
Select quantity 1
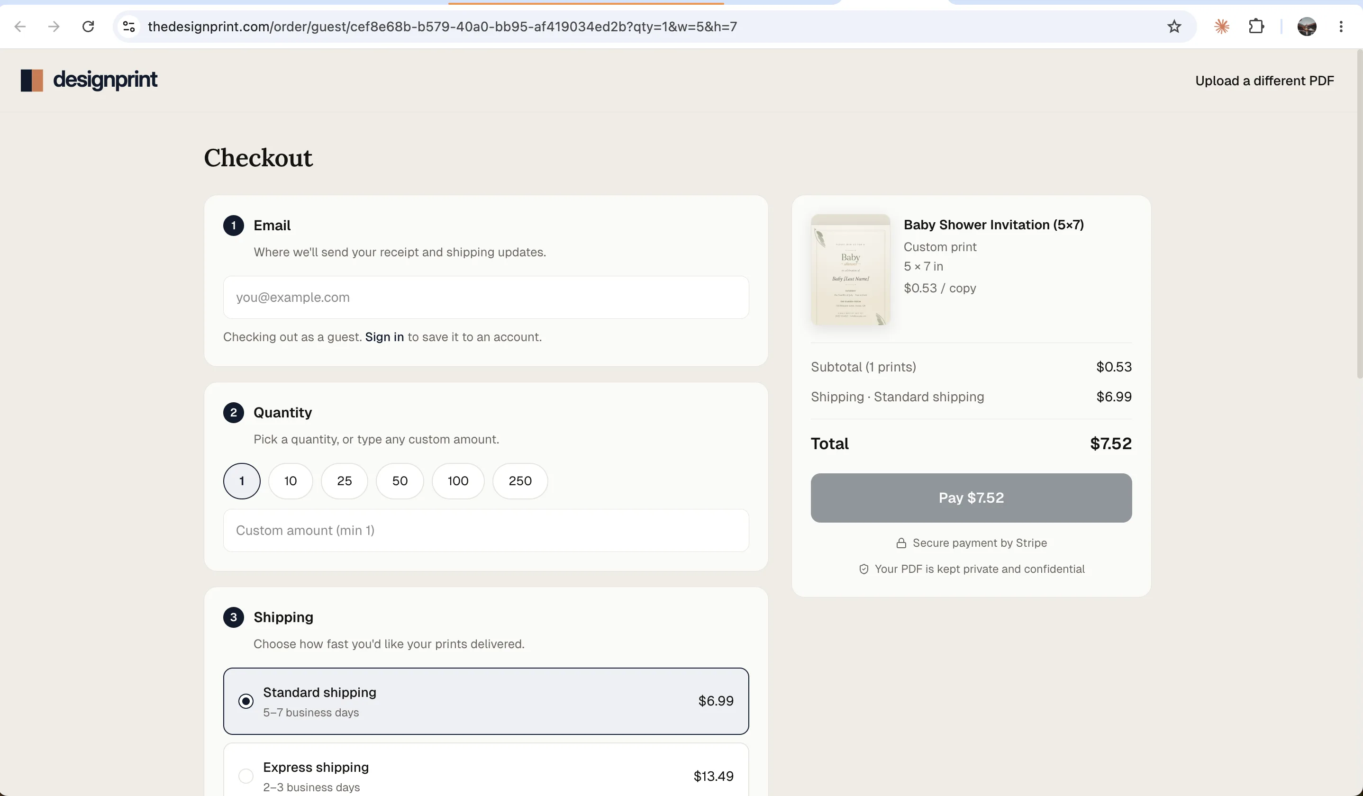[242, 481]
